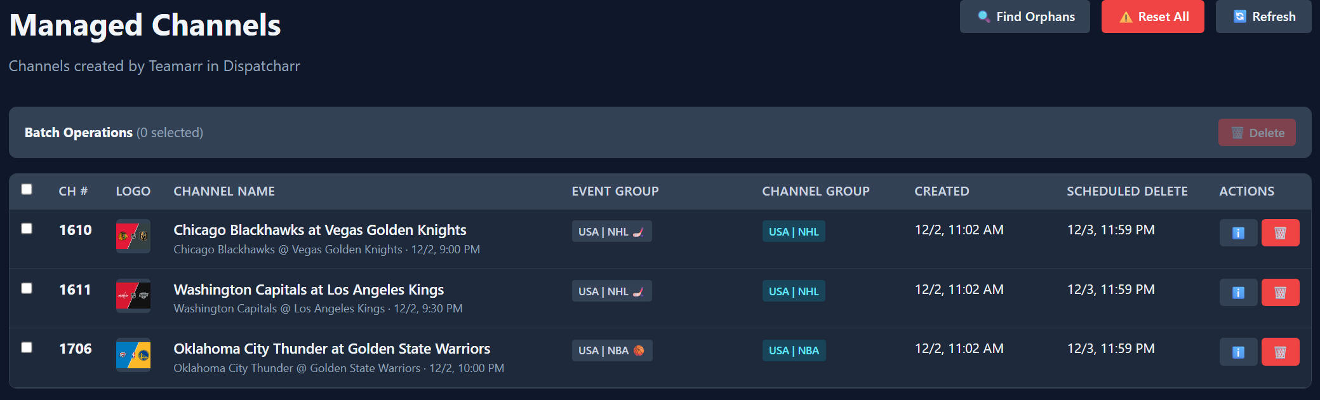
Task: Delete the Oklahoma City Thunder channel
Action: coord(1280,352)
